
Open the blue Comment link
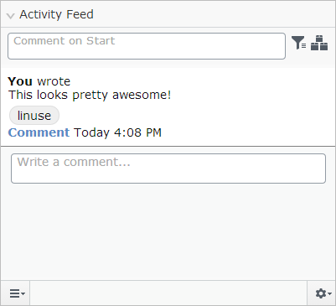[39, 132]
